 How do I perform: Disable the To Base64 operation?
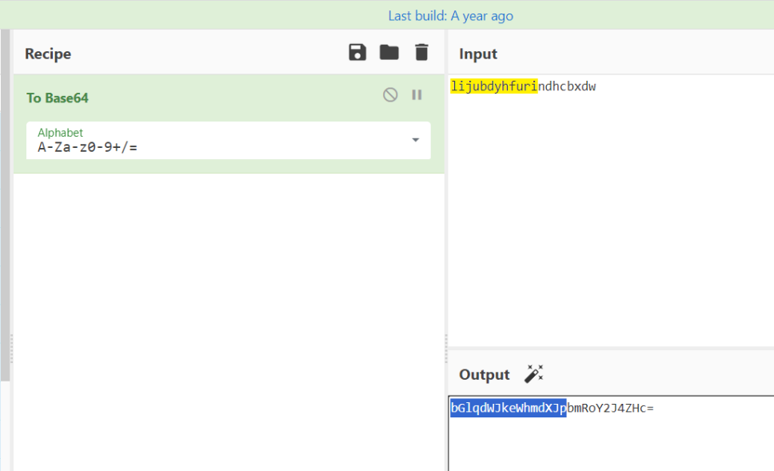click(x=390, y=94)
